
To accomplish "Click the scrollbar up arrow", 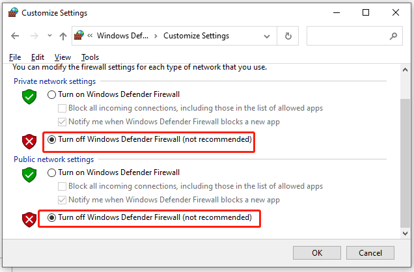I will point(406,70).
